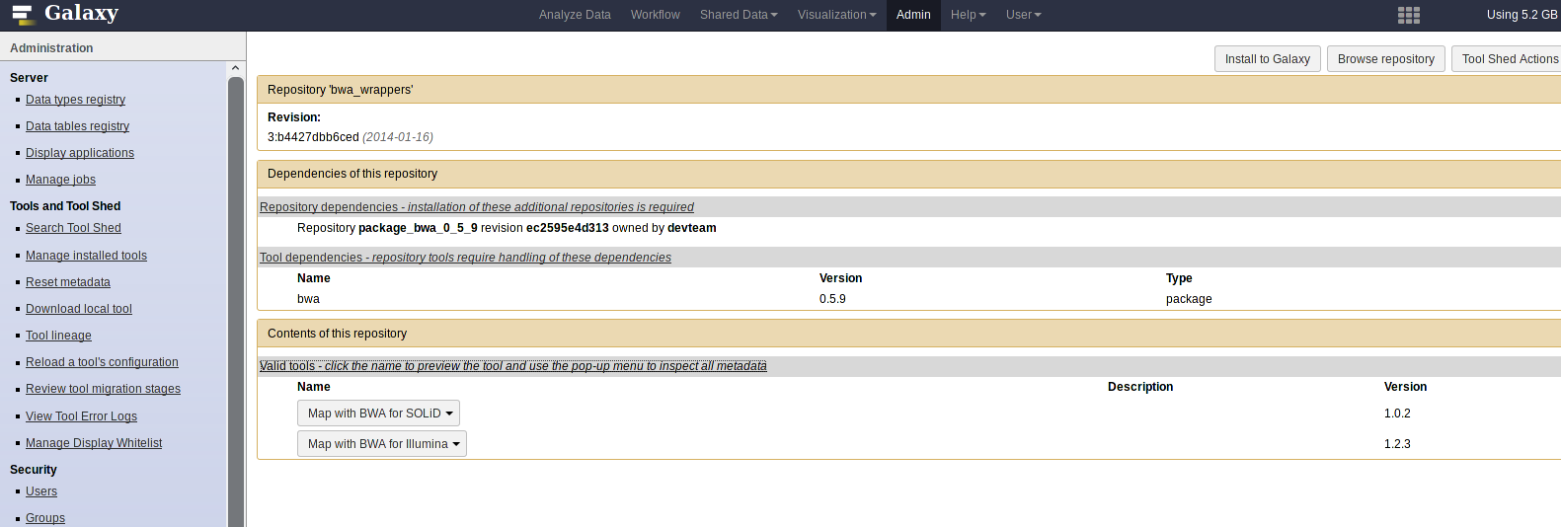
Task: Collapse the Repository dependencies section
Action: tap(476, 207)
